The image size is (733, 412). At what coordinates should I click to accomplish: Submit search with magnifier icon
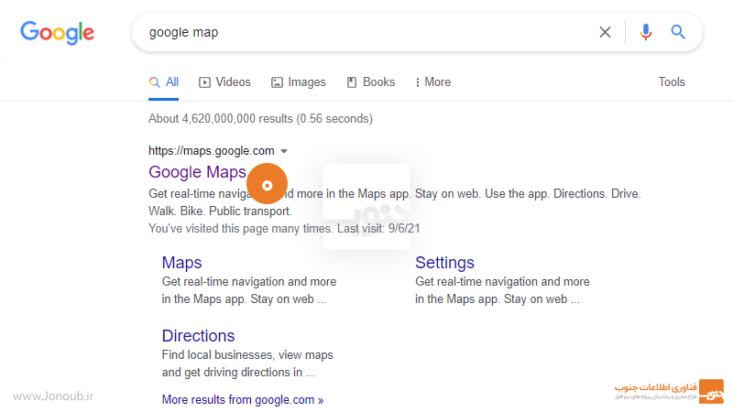tap(678, 32)
